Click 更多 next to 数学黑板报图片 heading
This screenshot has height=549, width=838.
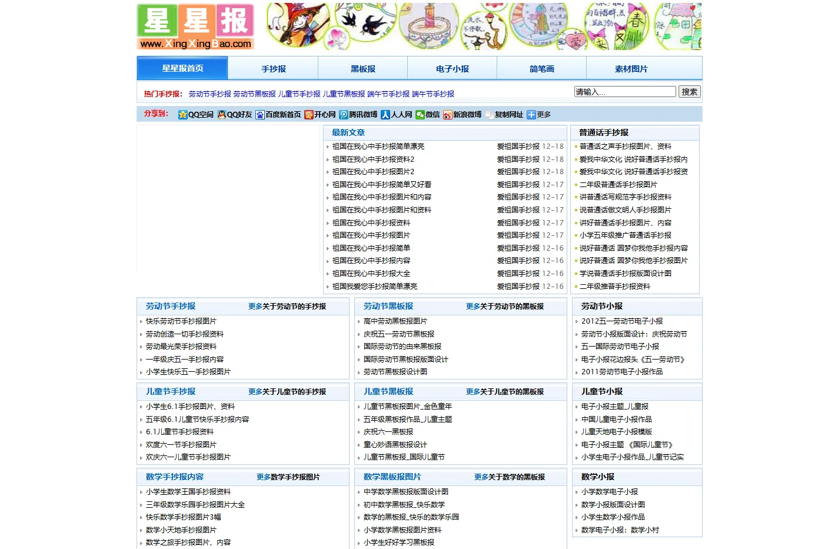click(x=481, y=477)
